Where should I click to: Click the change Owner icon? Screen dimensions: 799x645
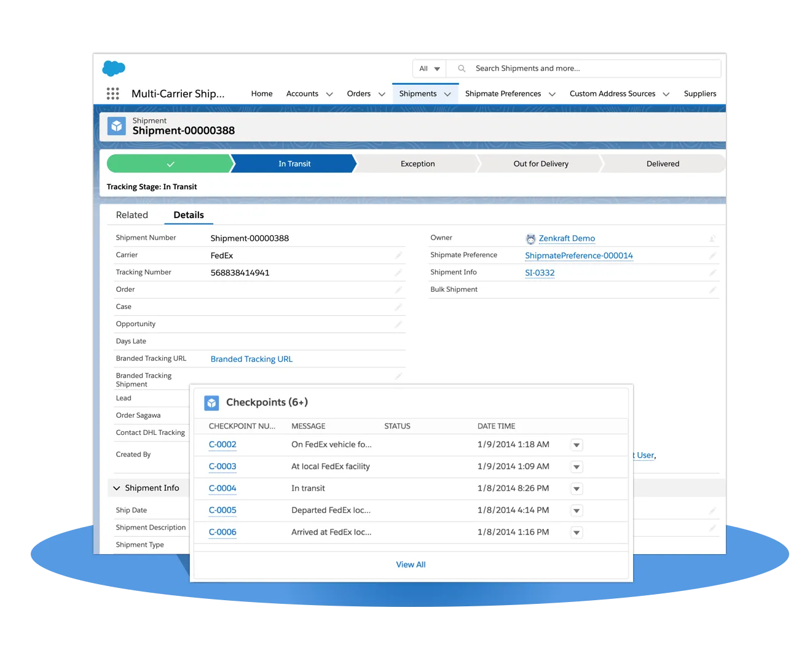click(x=712, y=238)
